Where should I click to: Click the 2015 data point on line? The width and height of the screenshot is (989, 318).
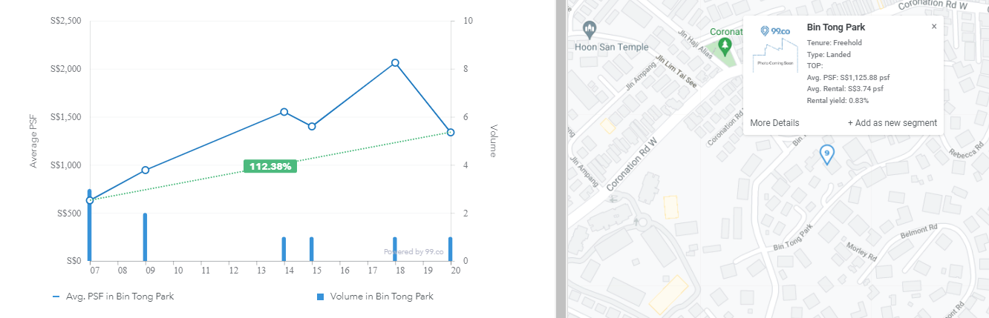pyautogui.click(x=312, y=127)
